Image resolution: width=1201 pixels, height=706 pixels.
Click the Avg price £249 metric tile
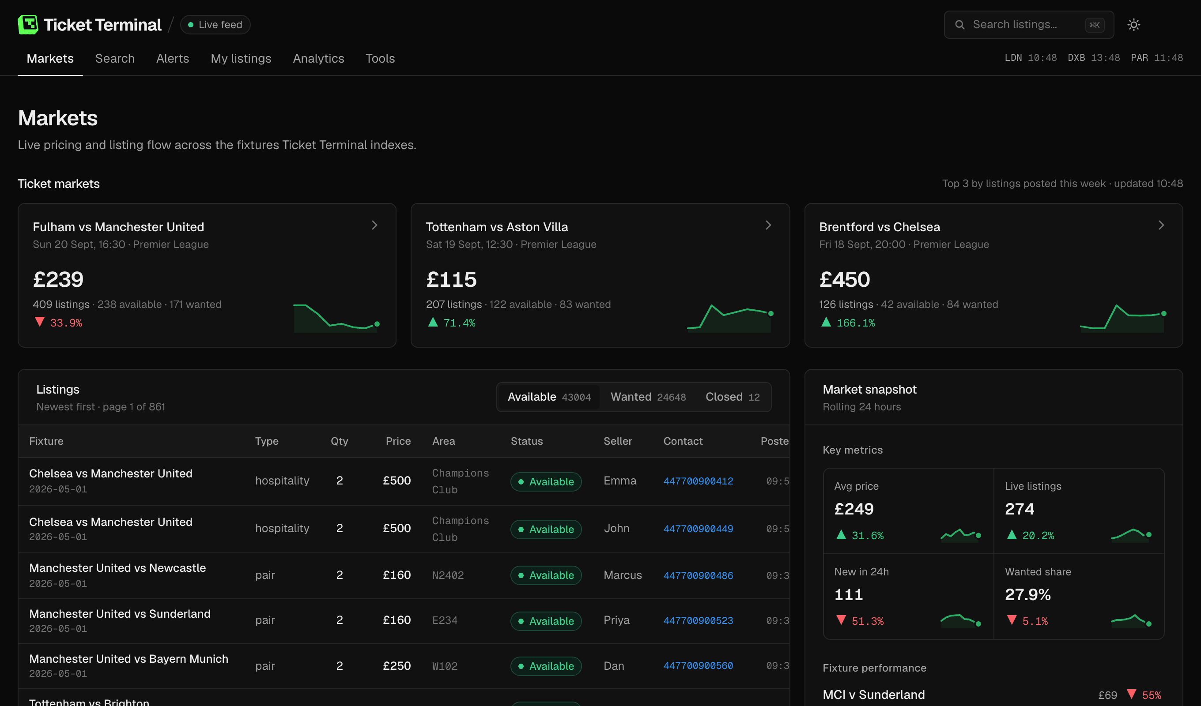(x=908, y=511)
